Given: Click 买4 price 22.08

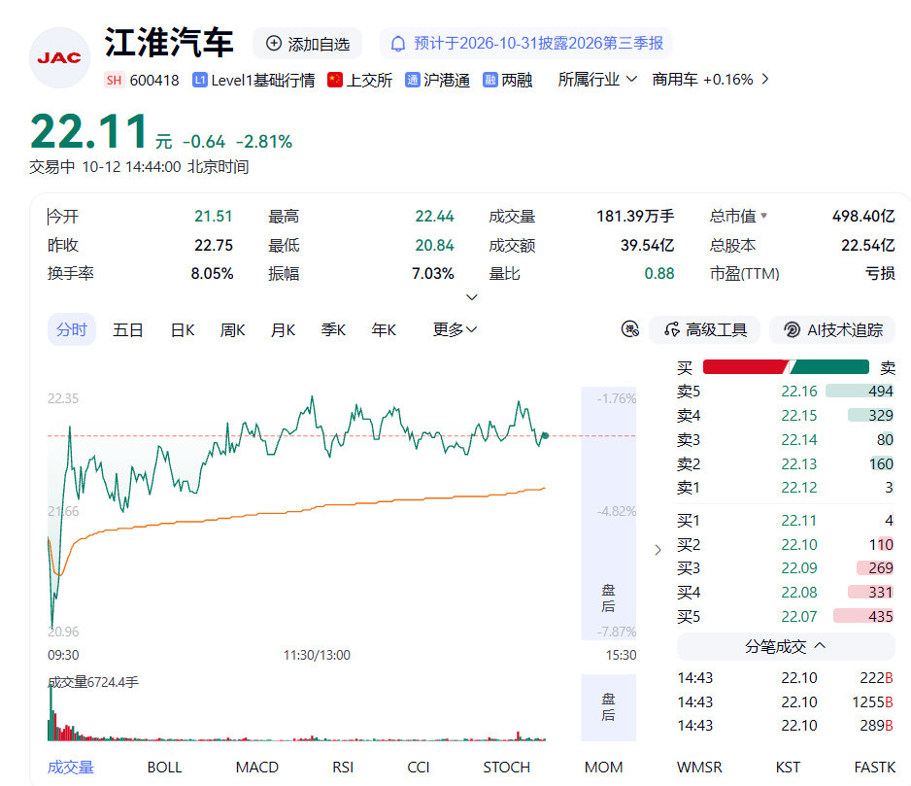Looking at the screenshot, I should pos(799,593).
